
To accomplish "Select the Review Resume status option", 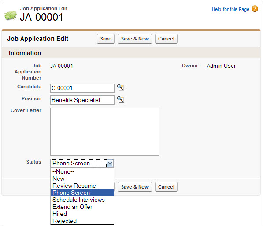I will pyautogui.click(x=82, y=186).
